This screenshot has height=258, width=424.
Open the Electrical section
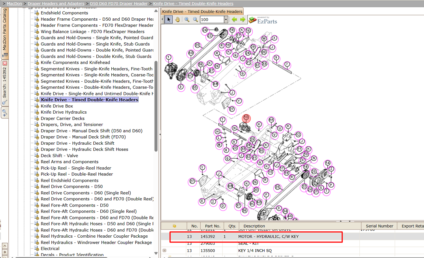coord(50,249)
